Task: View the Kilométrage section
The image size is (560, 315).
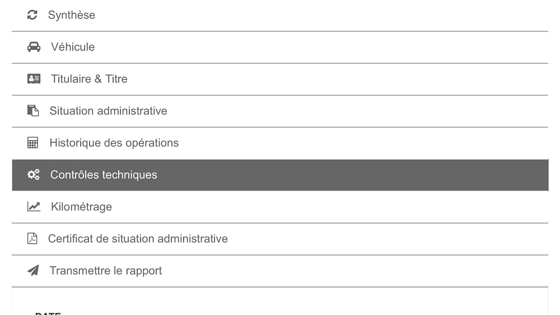Action: coord(280,207)
